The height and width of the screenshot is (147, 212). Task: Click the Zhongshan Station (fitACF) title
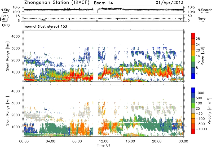57,3
